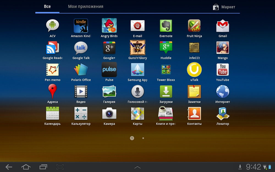Open the Wi-Fi signal status indicator

[x=265, y=167]
